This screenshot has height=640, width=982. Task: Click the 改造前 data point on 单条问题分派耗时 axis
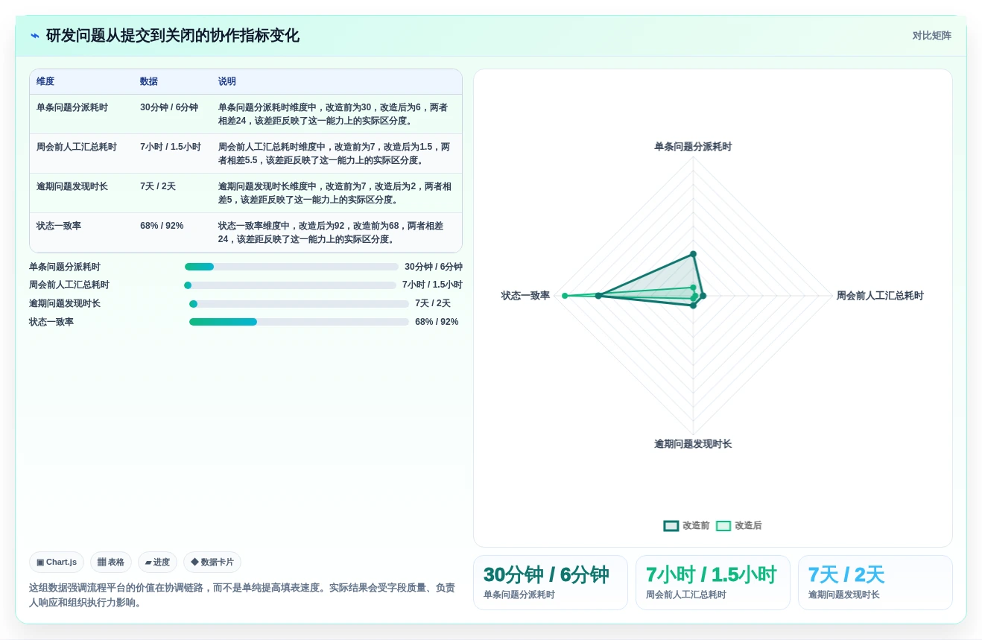tap(693, 254)
